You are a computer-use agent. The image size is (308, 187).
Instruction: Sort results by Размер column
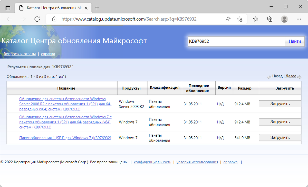coord(245,88)
